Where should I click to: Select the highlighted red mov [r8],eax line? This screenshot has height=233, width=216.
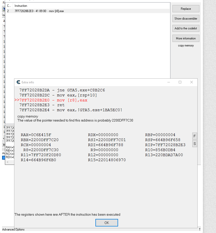click(x=51, y=100)
